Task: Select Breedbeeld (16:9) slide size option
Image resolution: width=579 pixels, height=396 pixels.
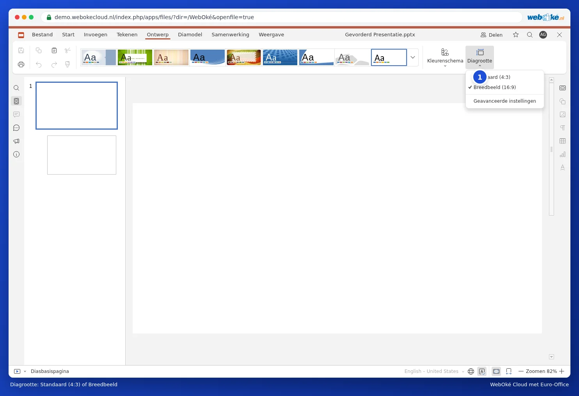Action: coord(505,87)
